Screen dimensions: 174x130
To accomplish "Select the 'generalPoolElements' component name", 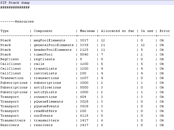I will [54, 45].
